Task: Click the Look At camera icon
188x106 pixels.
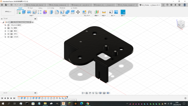Action: coord(87,93)
